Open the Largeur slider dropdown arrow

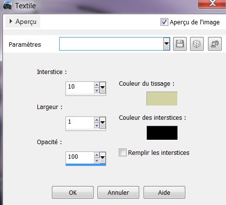103,123
